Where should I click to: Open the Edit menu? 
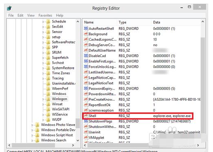20,15
